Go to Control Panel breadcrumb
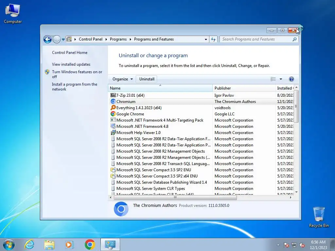Image resolution: width=335 pixels, height=251 pixels. [x=91, y=39]
